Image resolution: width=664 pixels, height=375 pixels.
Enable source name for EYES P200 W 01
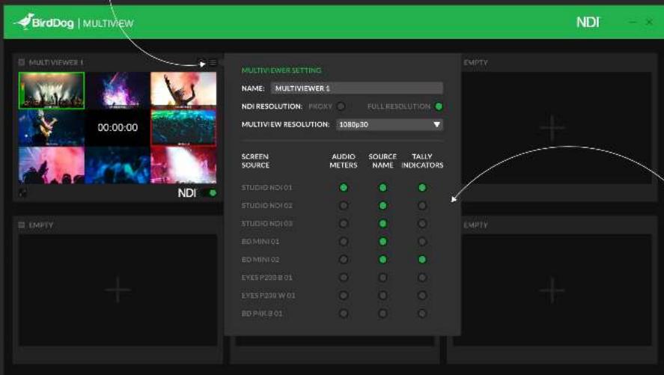[383, 296]
